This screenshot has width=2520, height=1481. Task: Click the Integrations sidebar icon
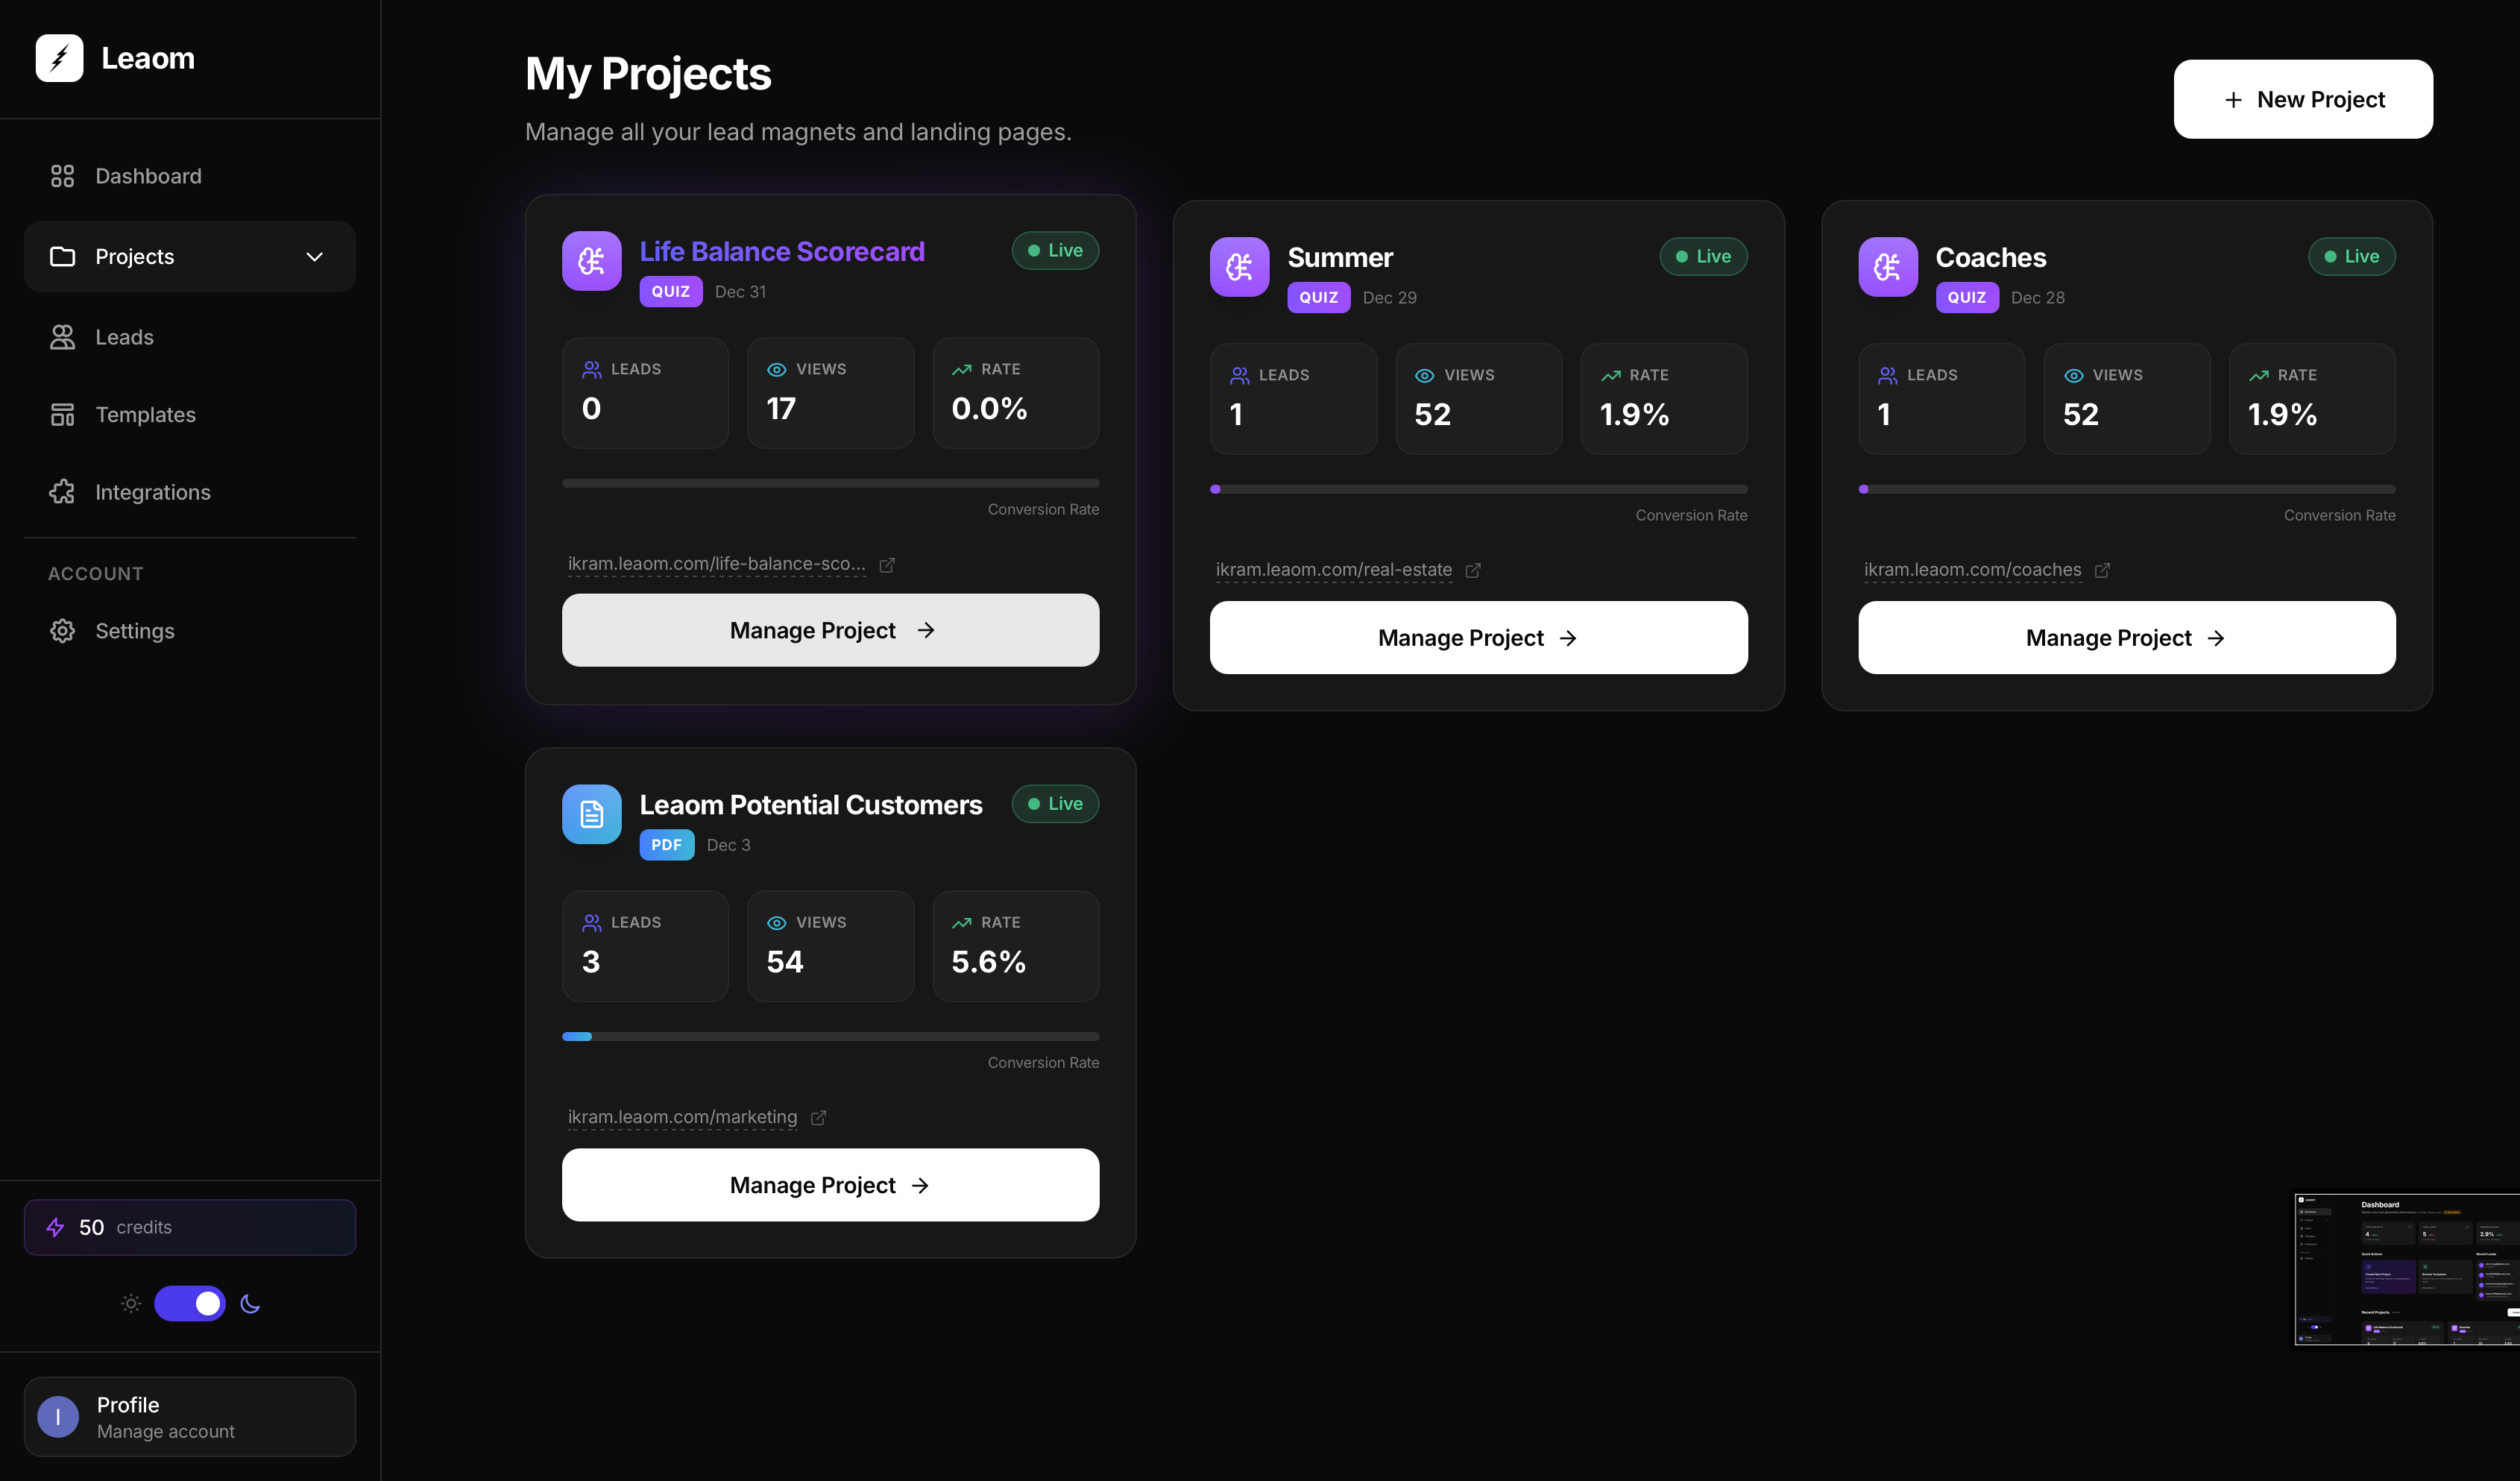pyautogui.click(x=62, y=492)
